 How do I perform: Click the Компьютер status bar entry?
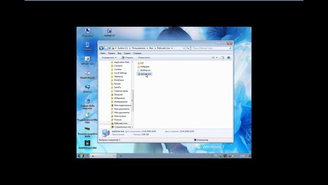(x=201, y=140)
